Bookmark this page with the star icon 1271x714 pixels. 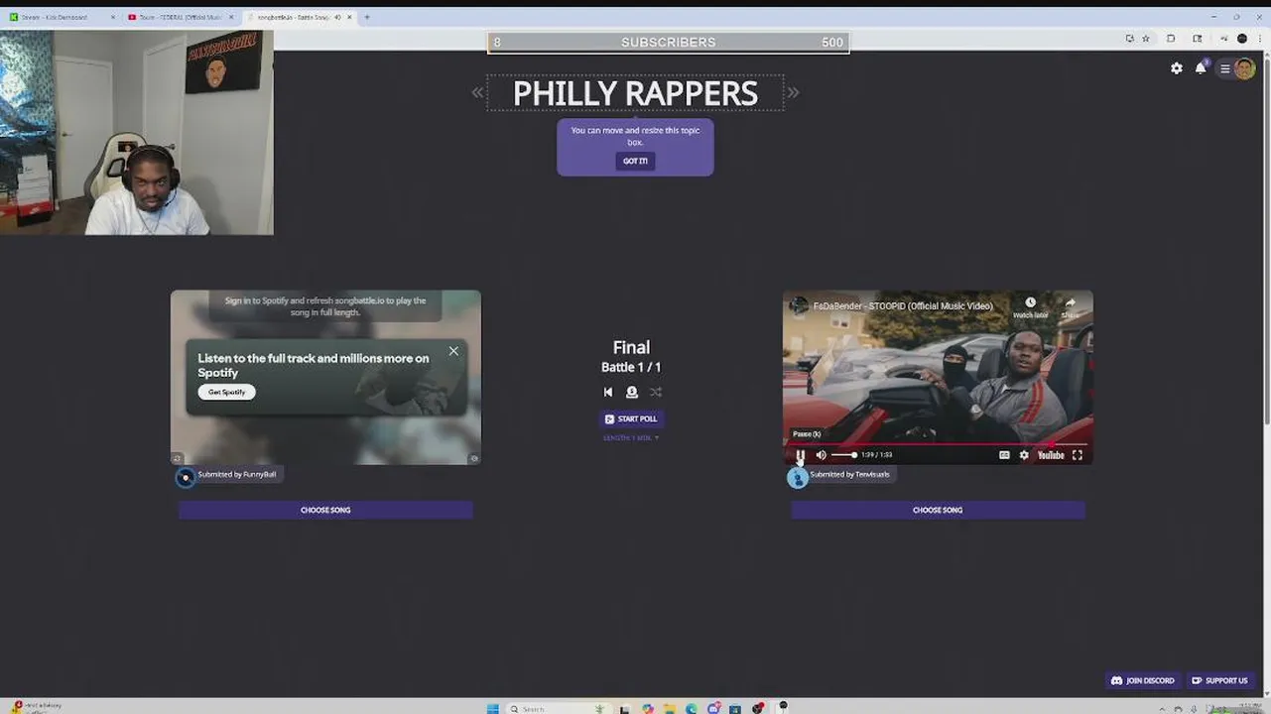[x=1146, y=39]
